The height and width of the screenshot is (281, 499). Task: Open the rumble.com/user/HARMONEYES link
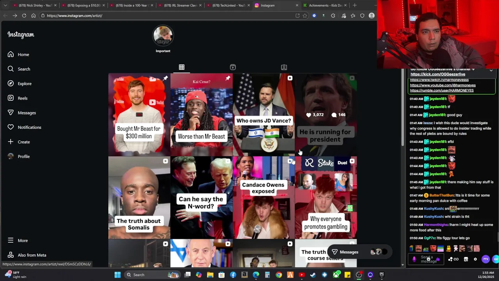click(x=442, y=91)
